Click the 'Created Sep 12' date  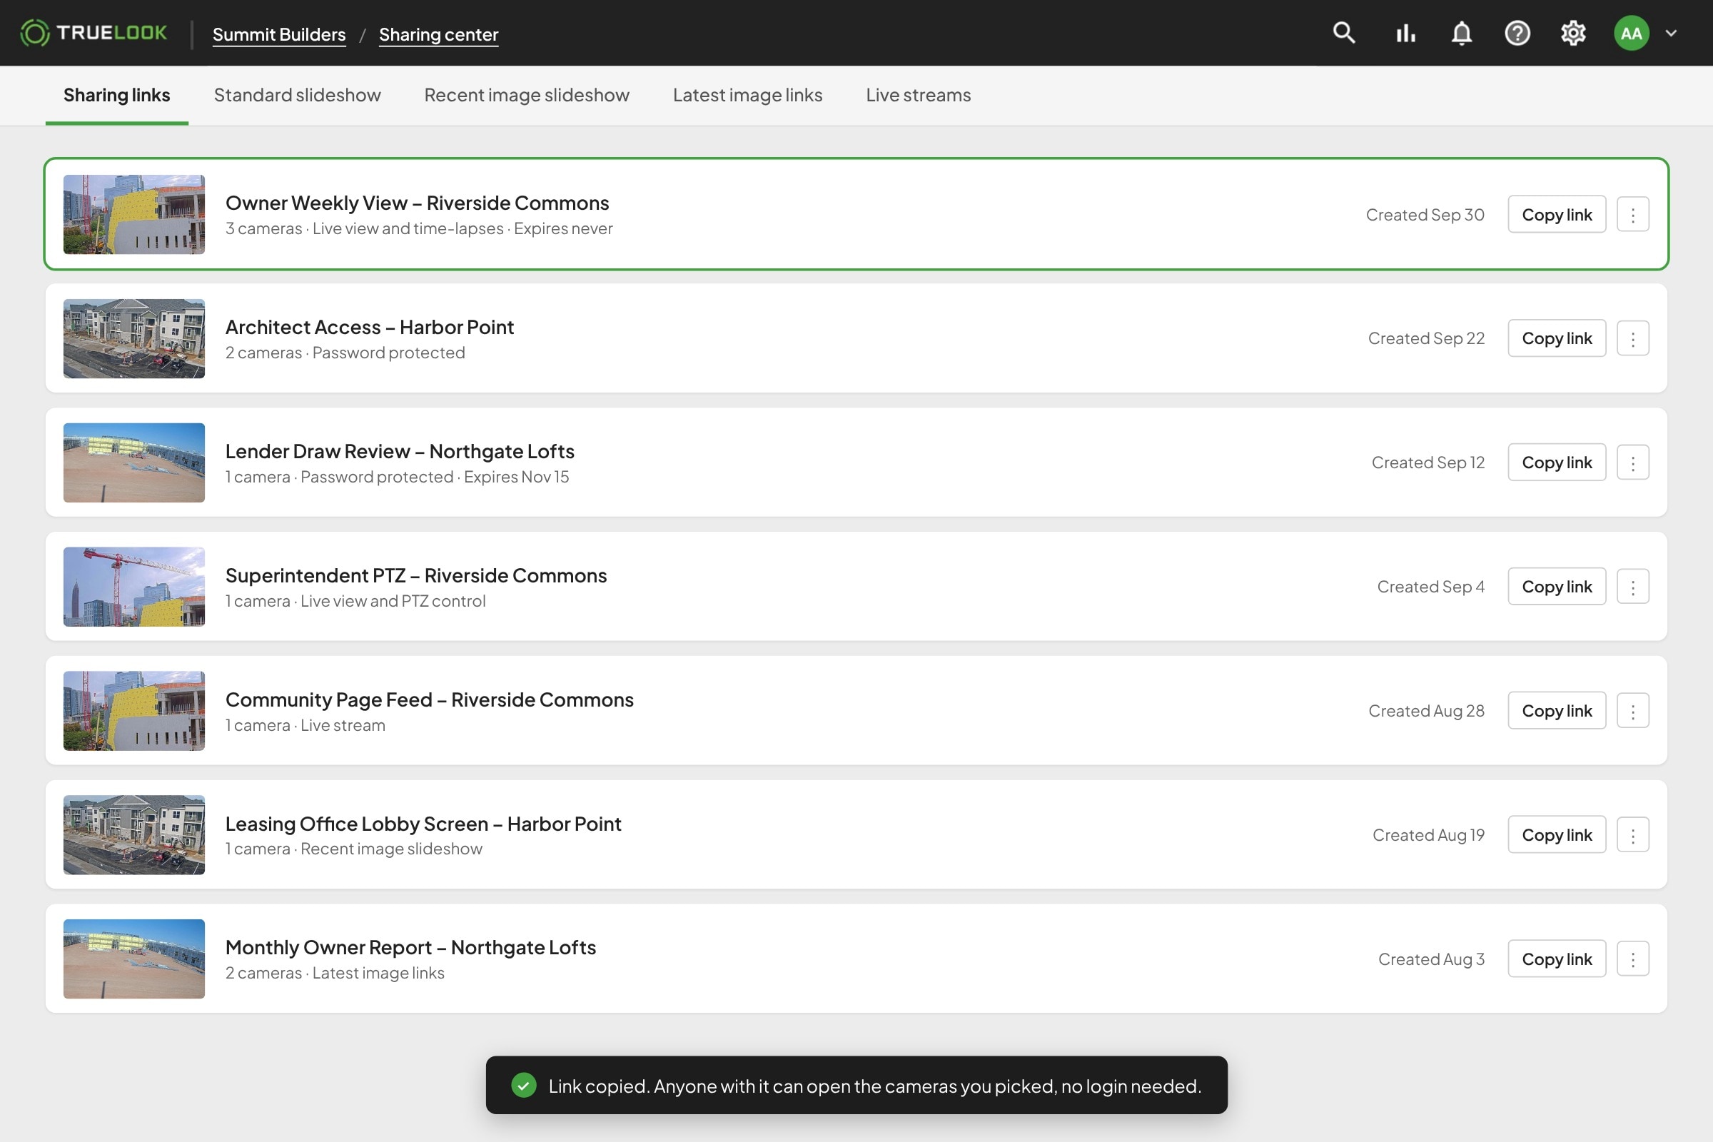pyautogui.click(x=1427, y=463)
